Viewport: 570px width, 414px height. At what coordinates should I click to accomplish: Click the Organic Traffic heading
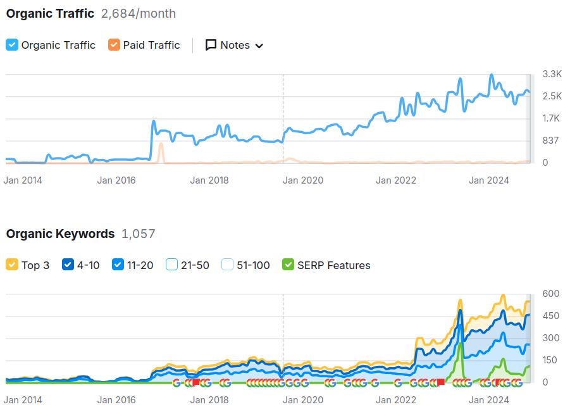pos(50,13)
